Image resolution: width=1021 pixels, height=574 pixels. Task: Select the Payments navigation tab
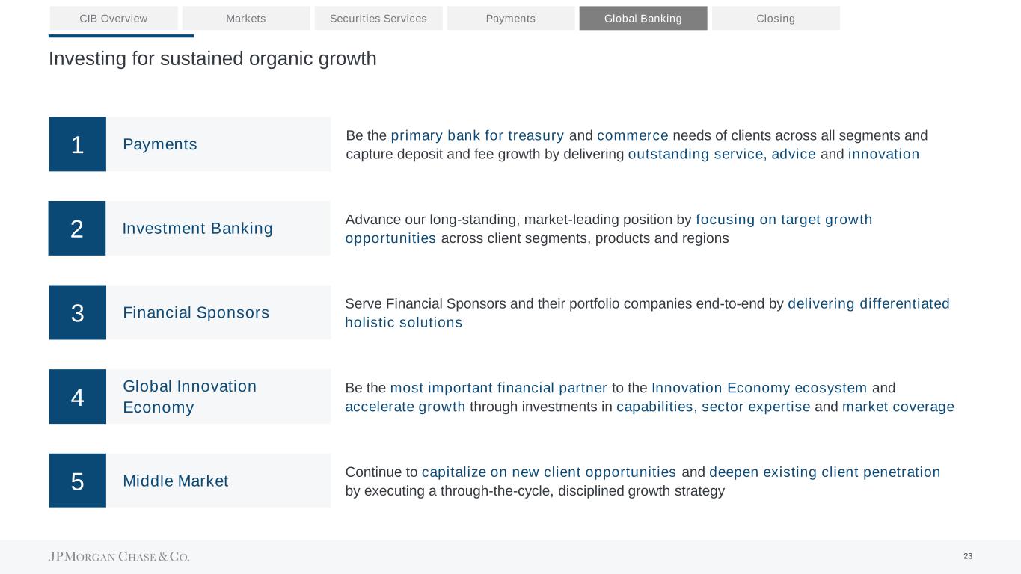511,18
